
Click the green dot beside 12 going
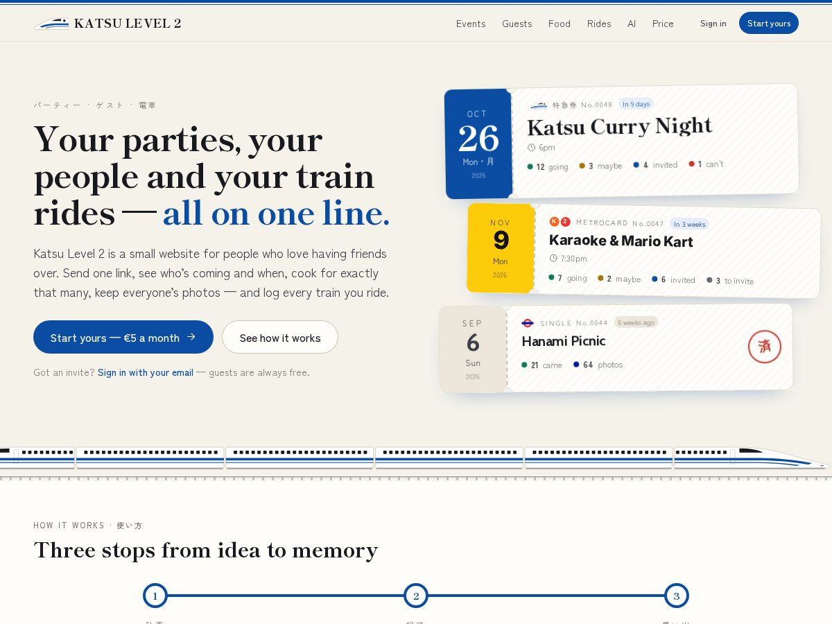(x=530, y=166)
